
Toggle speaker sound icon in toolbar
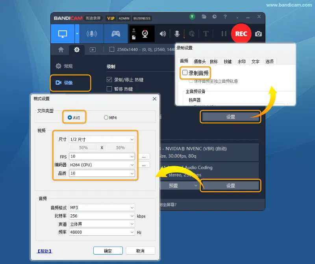pos(163,34)
